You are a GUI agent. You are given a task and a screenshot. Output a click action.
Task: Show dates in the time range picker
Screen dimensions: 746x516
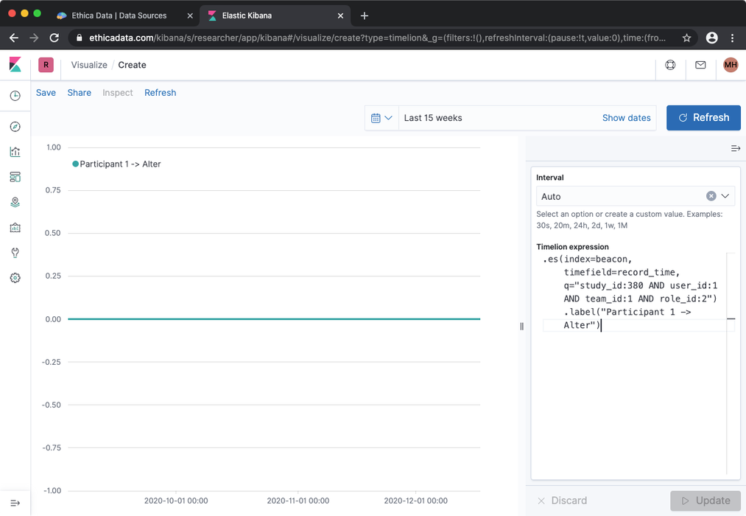click(x=626, y=118)
